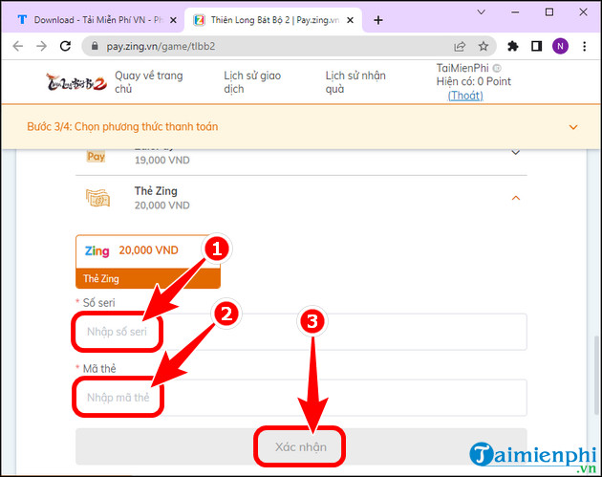This screenshot has width=602, height=477.
Task: Click the 19,000 VND price text
Action: coord(162,161)
